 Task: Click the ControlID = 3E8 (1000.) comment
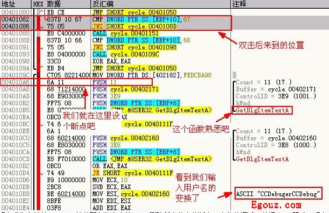pos(276,145)
